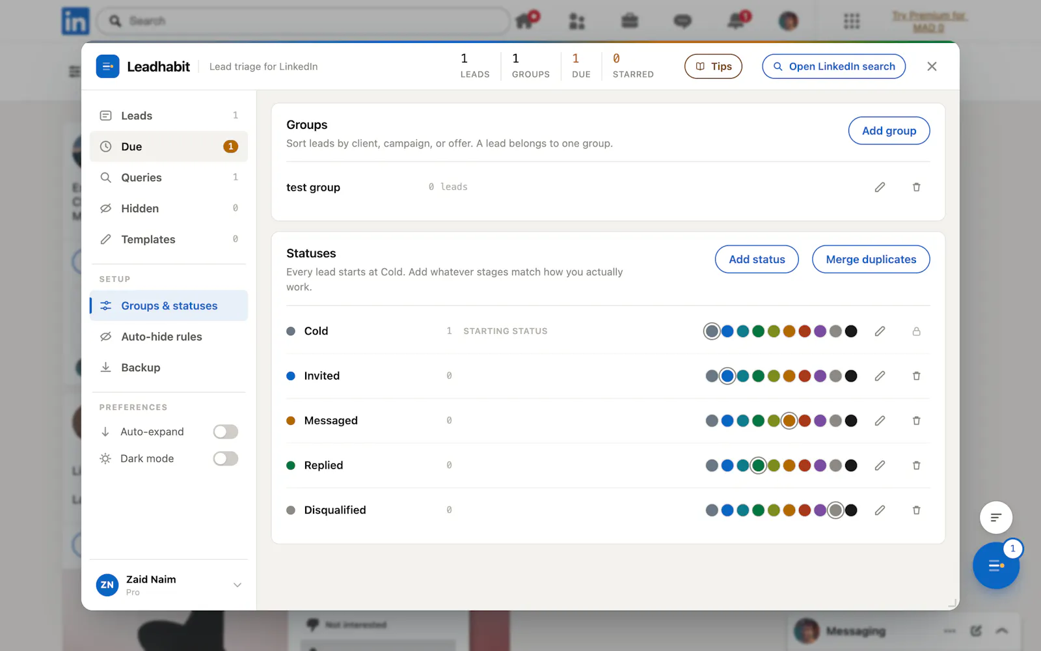
Task: Click the DUE counter in header
Action: [x=581, y=66]
